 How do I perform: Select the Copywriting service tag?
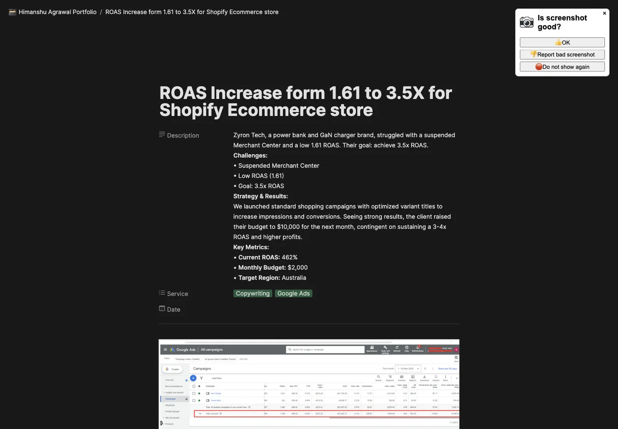tap(253, 293)
